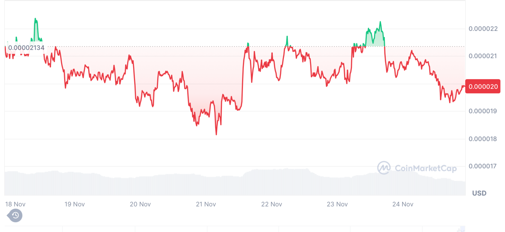
Task: Click the 0.000018 price axis label
Action: tap(483, 139)
